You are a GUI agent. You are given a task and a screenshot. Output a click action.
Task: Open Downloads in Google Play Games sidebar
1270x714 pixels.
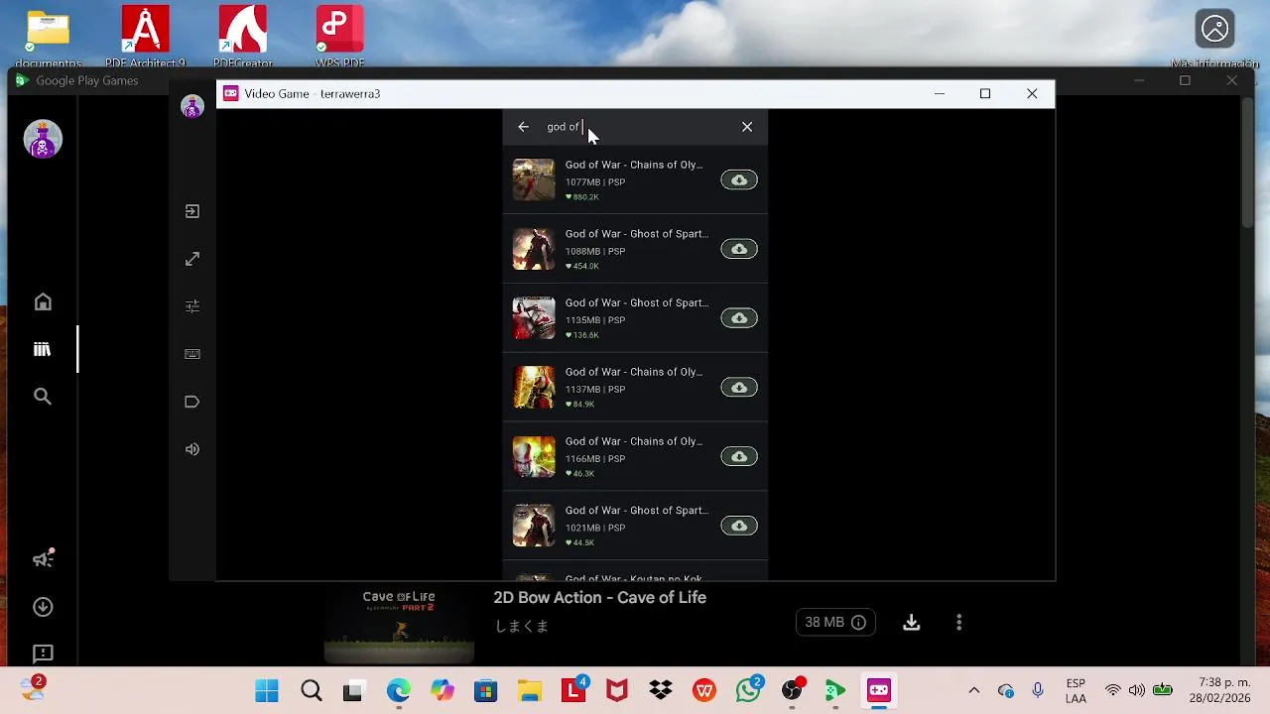tap(43, 607)
